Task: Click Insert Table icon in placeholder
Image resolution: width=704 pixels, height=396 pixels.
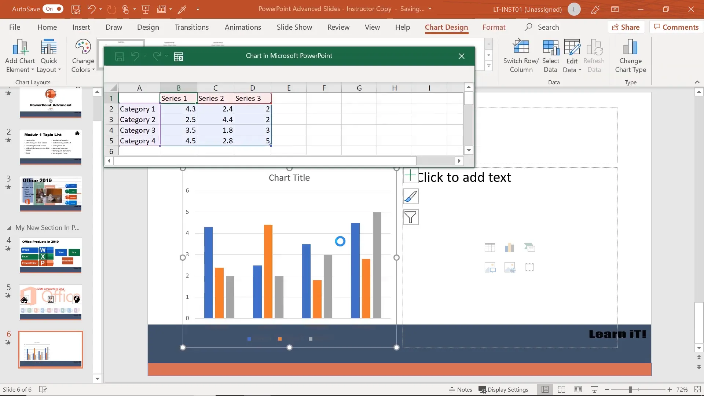Action: 490,247
